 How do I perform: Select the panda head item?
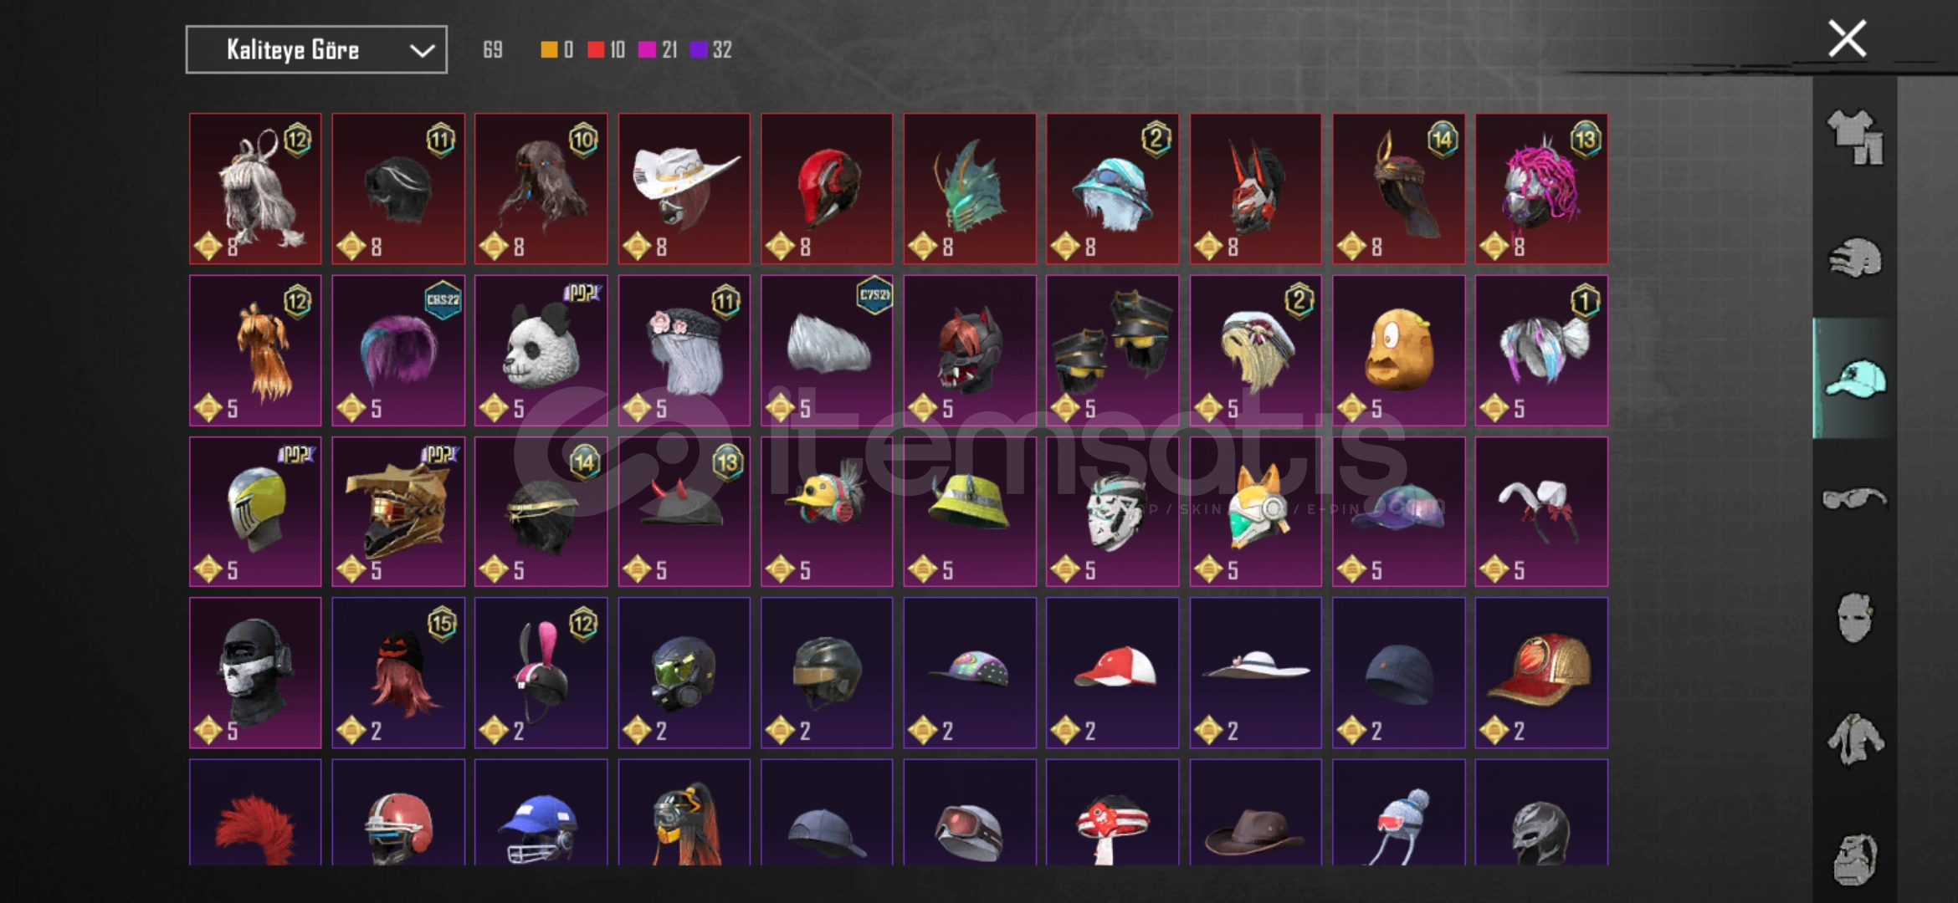[x=541, y=350]
